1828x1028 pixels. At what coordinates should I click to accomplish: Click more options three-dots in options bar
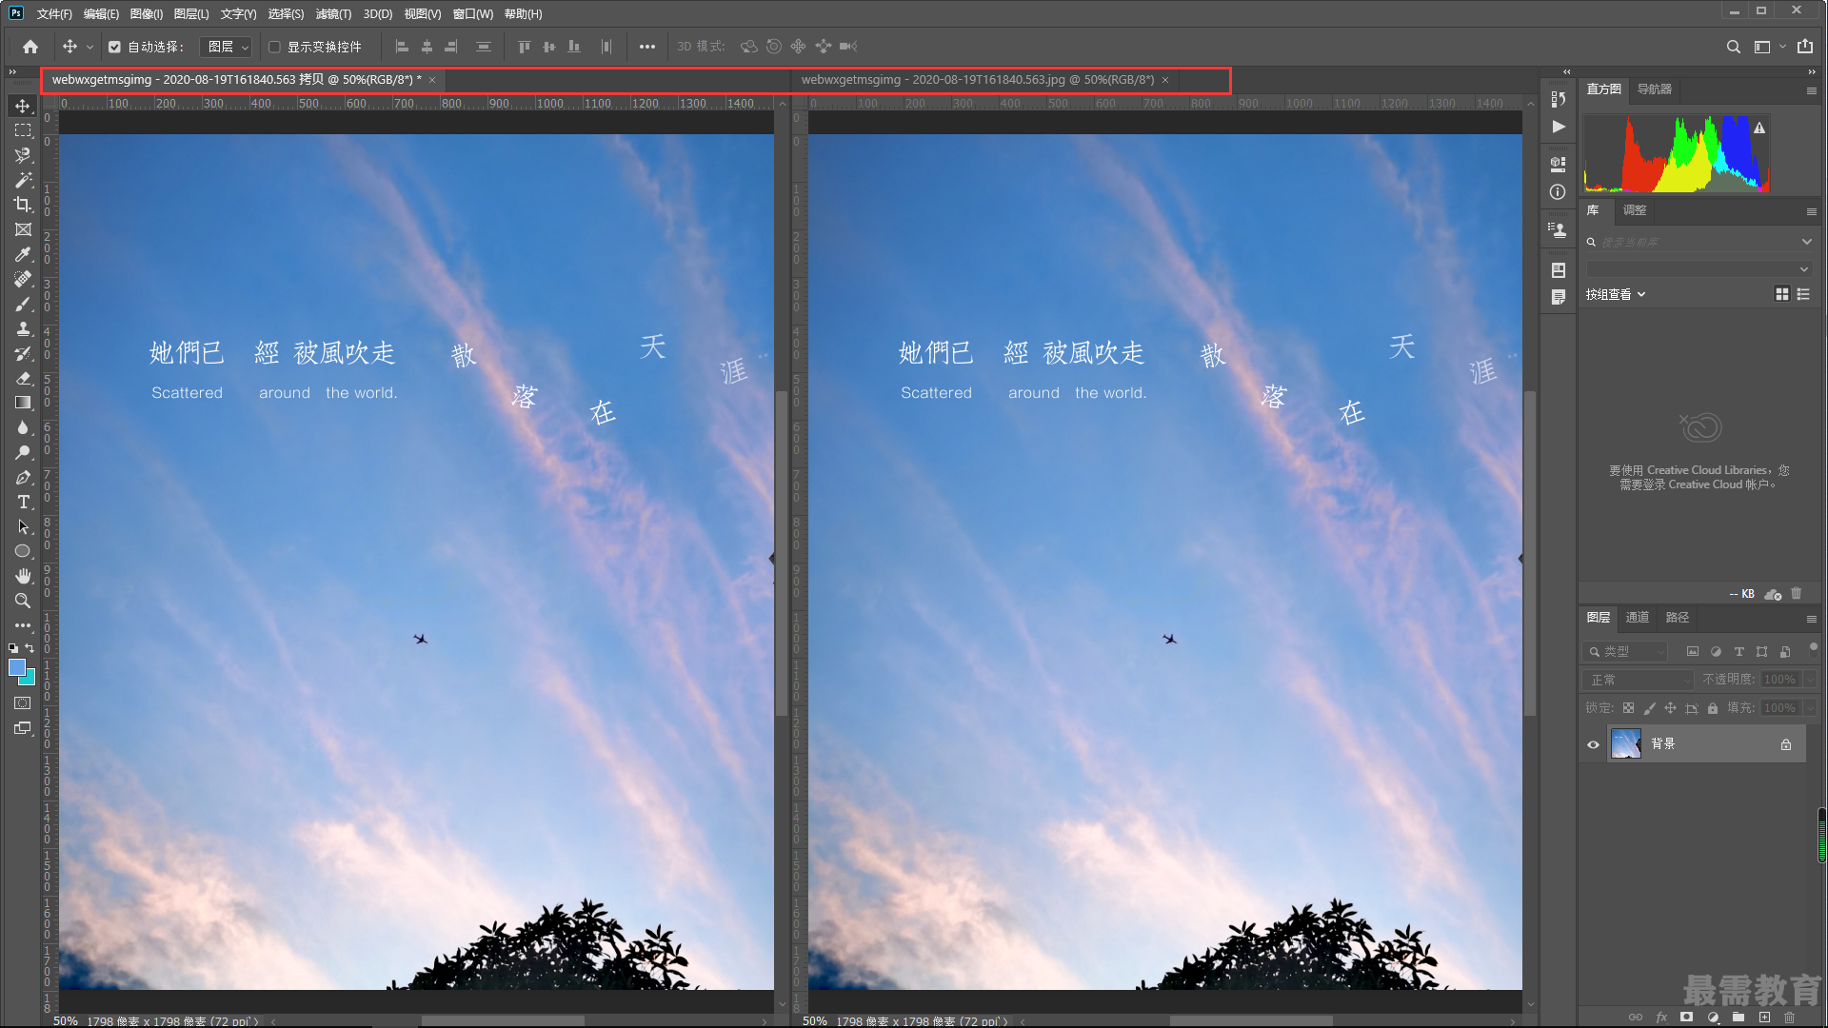point(647,47)
